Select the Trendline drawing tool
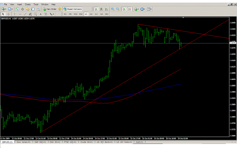 25,14
